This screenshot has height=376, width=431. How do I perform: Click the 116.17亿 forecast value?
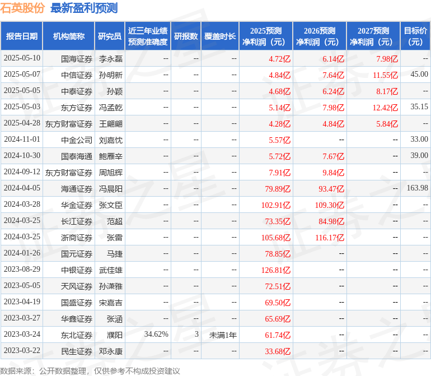coord(330,238)
